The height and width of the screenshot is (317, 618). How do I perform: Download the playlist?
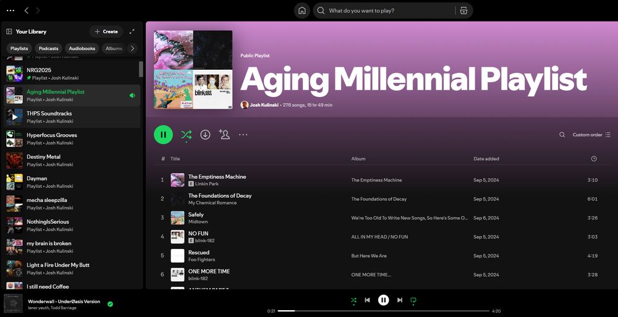205,135
